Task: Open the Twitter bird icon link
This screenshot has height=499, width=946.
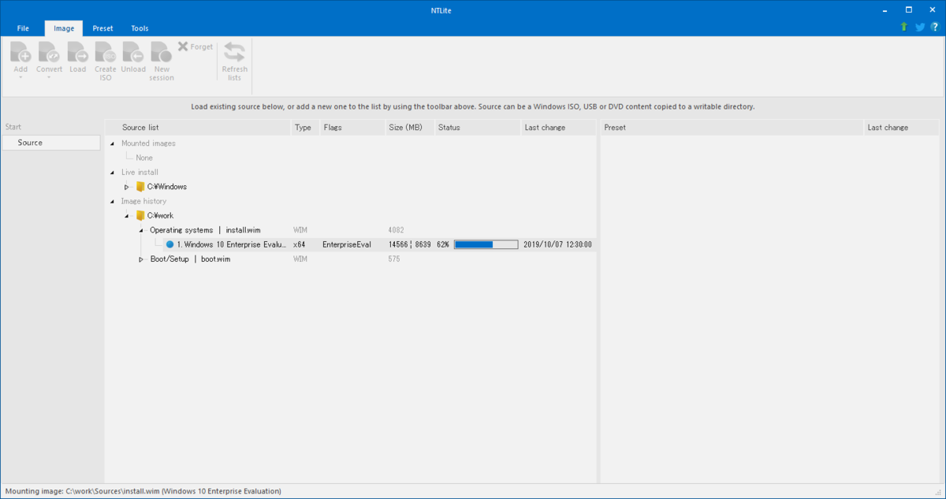Action: coord(920,27)
